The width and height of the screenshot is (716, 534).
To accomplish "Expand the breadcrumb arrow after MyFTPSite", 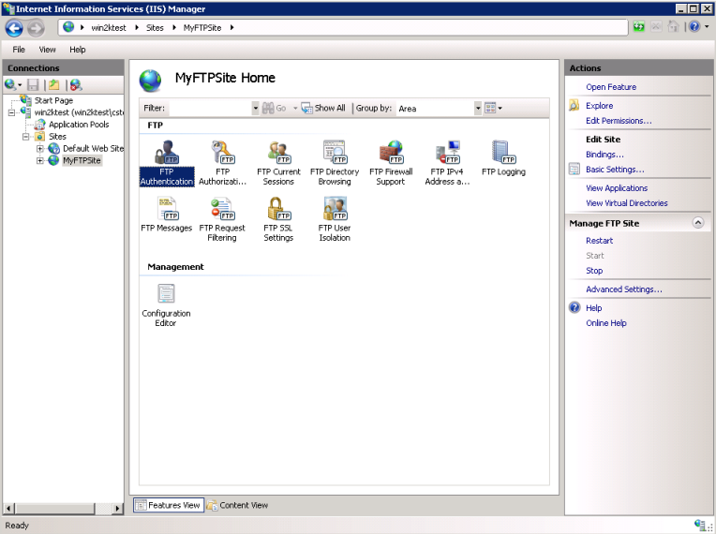I will click(232, 27).
